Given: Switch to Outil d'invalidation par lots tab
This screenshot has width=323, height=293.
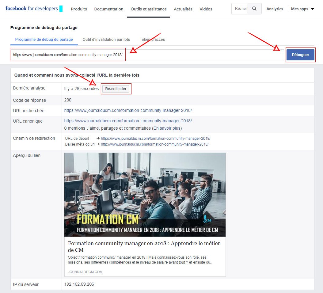Looking at the screenshot, I should 106,39.
